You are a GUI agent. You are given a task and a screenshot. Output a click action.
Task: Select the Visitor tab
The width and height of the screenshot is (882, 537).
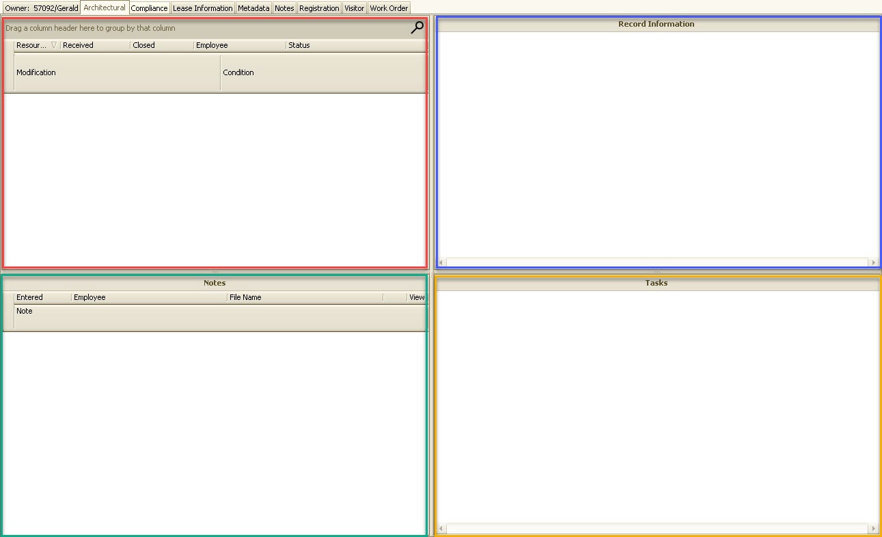(x=354, y=8)
